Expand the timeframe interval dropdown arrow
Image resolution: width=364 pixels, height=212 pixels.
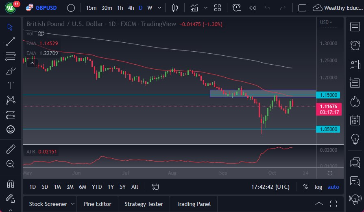click(x=159, y=8)
